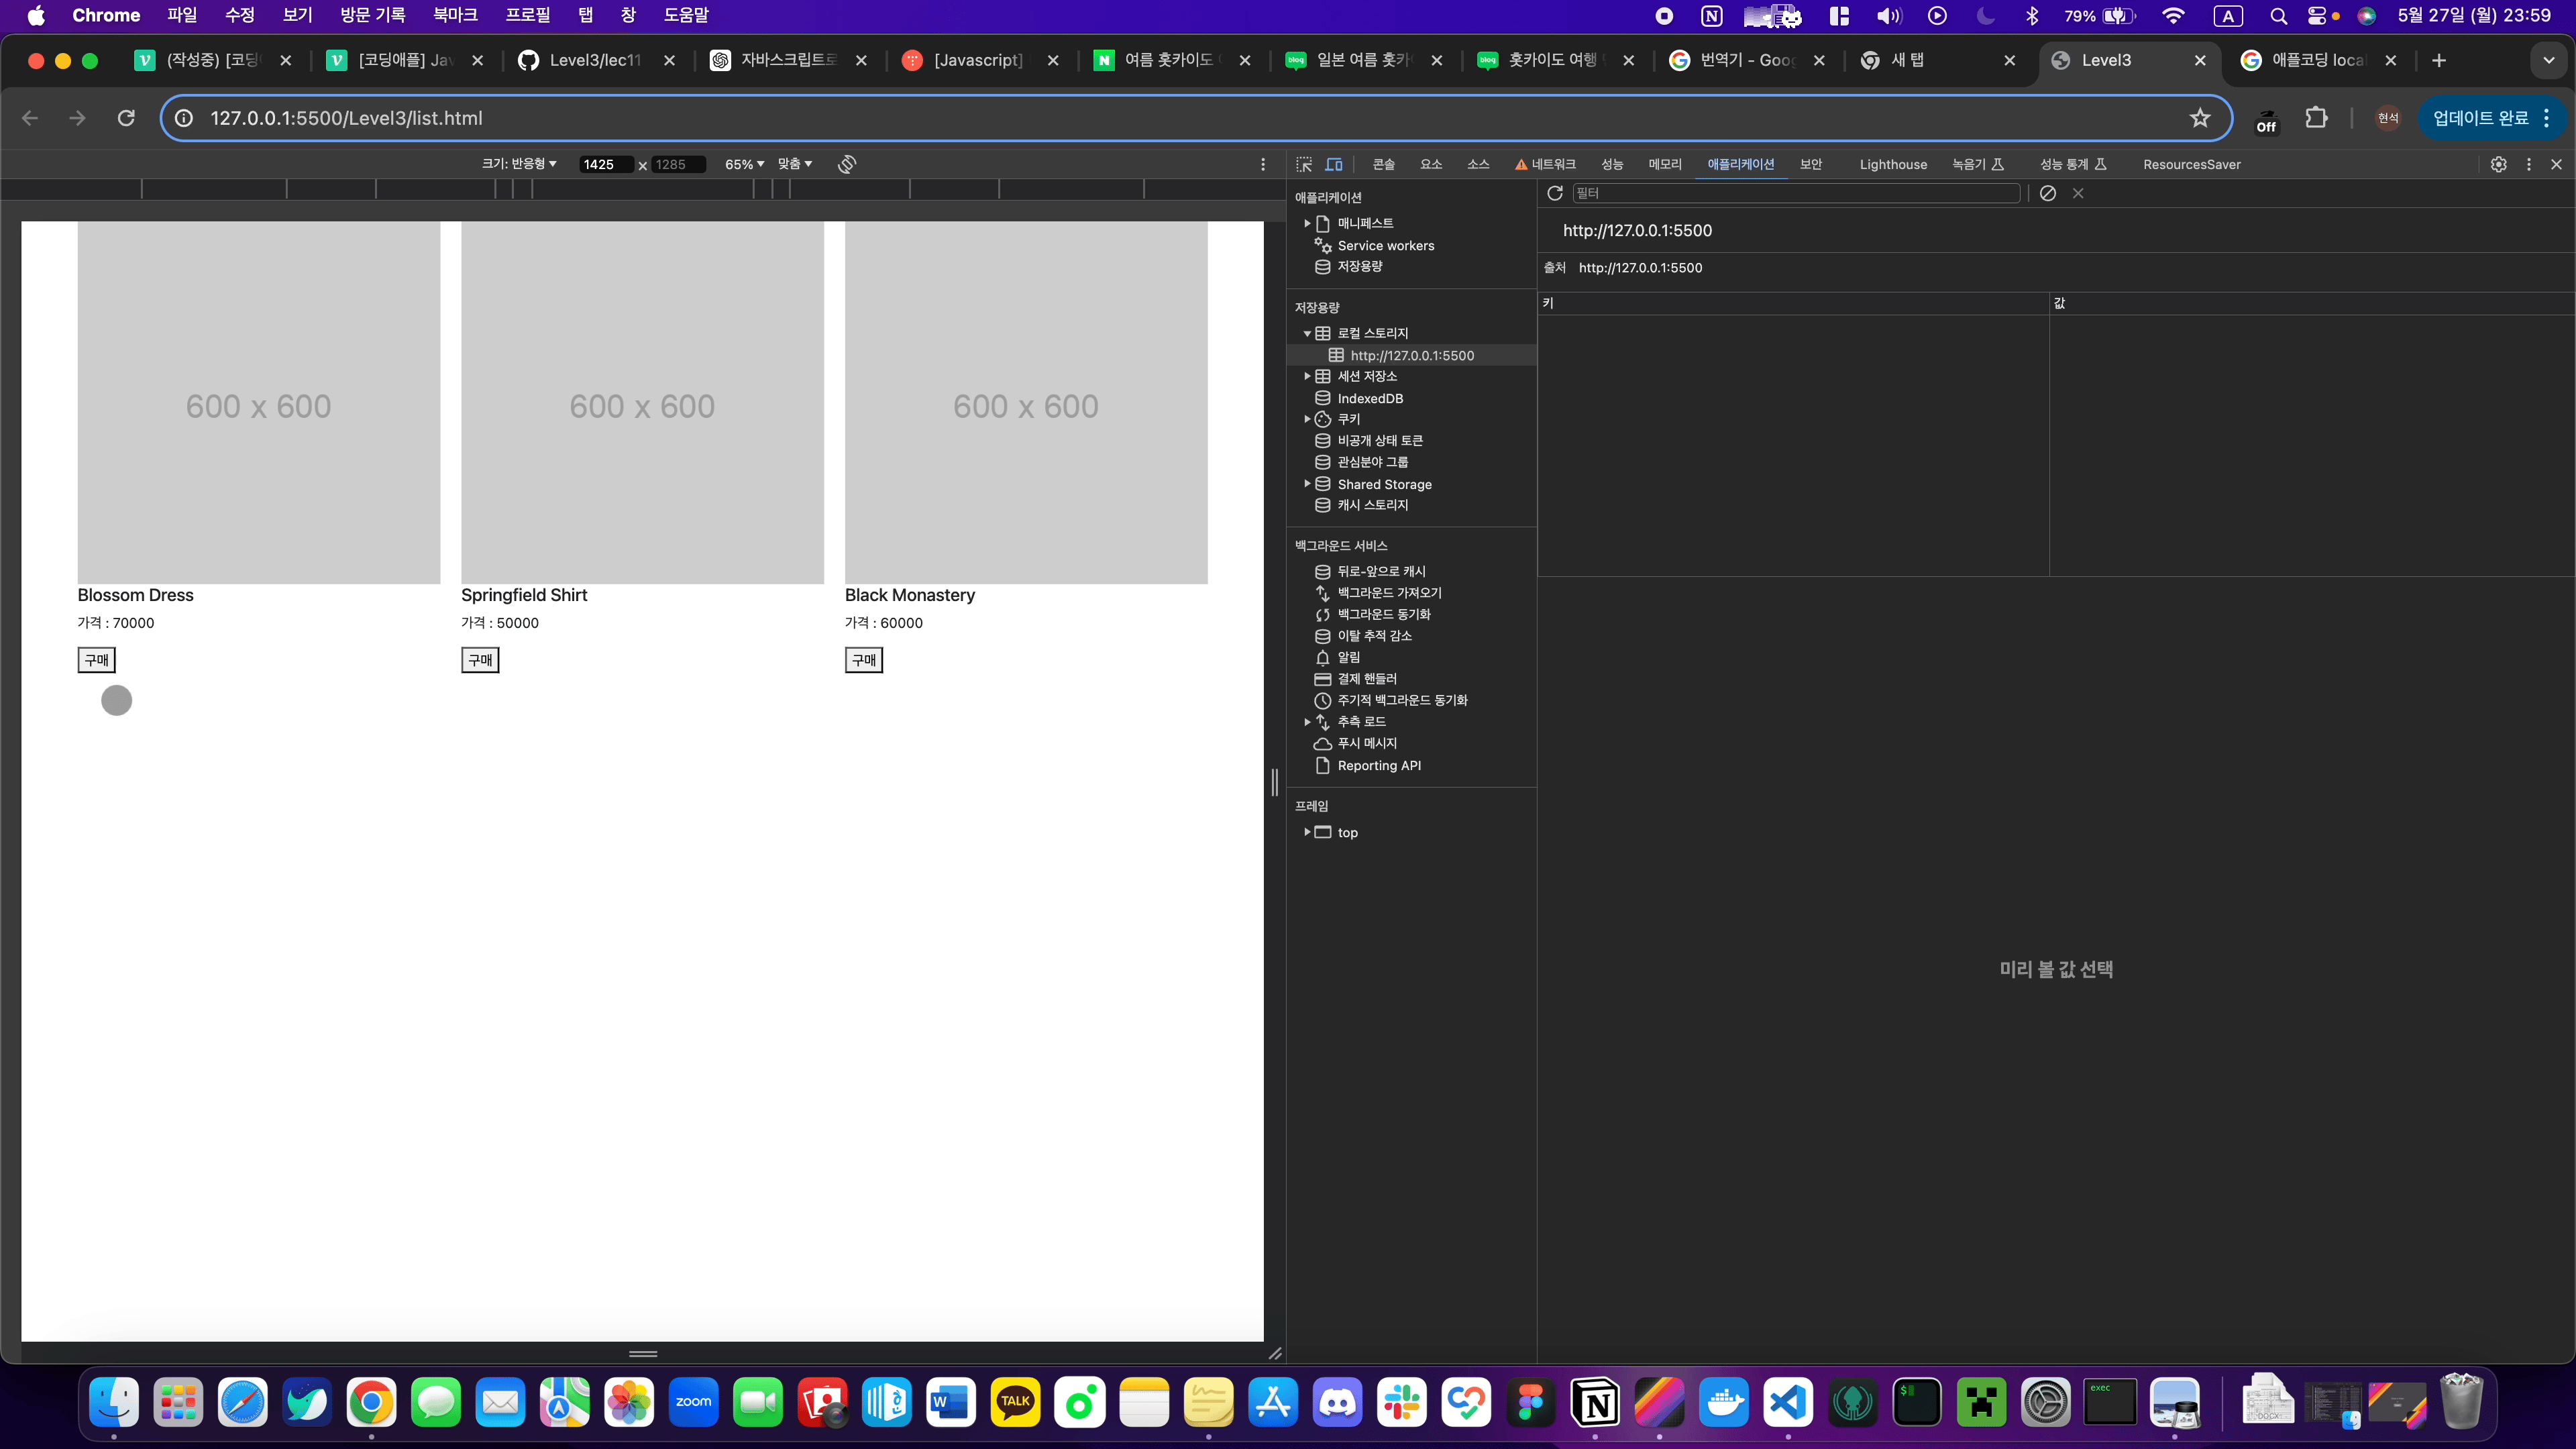2576x1449 pixels.
Task: Bookmark this page with star icon
Action: point(2199,118)
